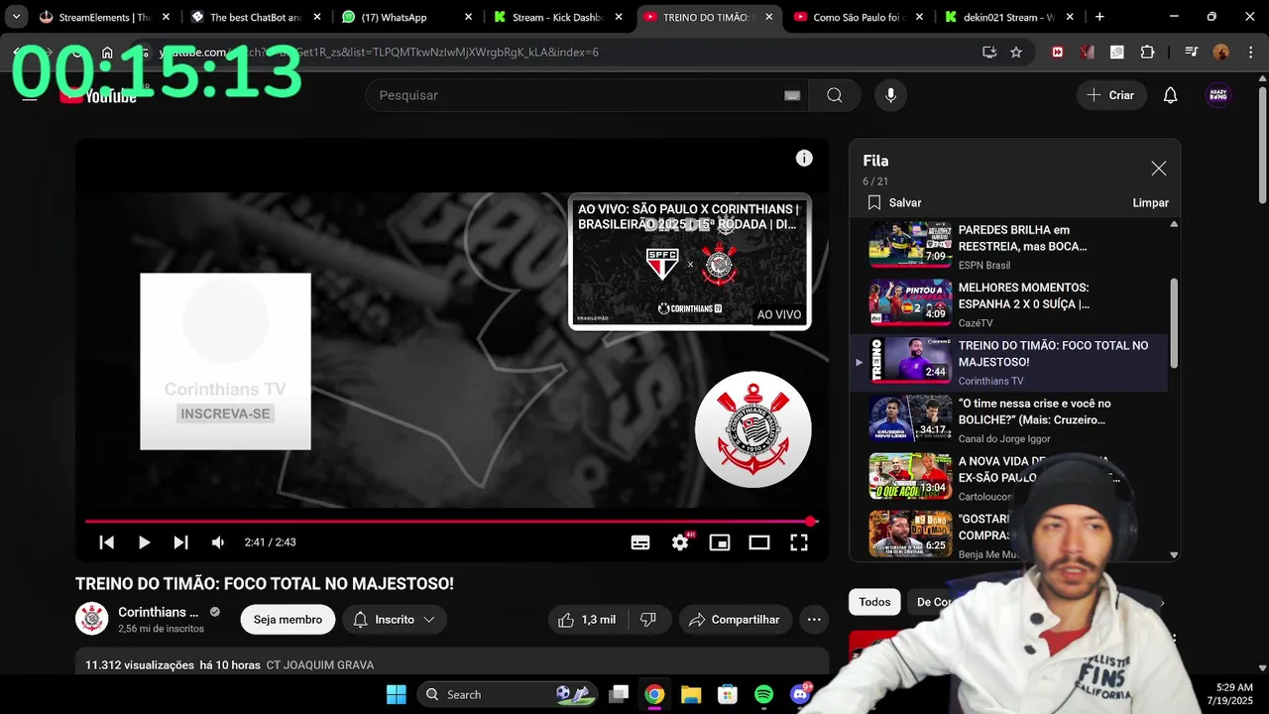This screenshot has height=714, width=1269.
Task: Switch to theater mode
Action: click(759, 542)
